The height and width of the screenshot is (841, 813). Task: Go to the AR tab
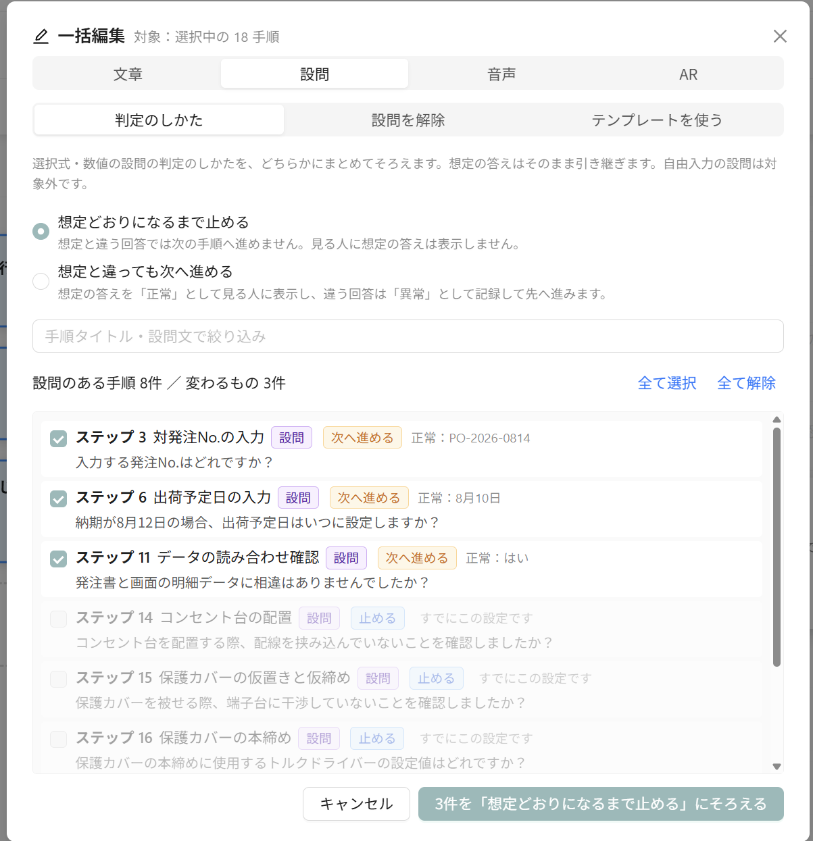pyautogui.click(x=688, y=74)
